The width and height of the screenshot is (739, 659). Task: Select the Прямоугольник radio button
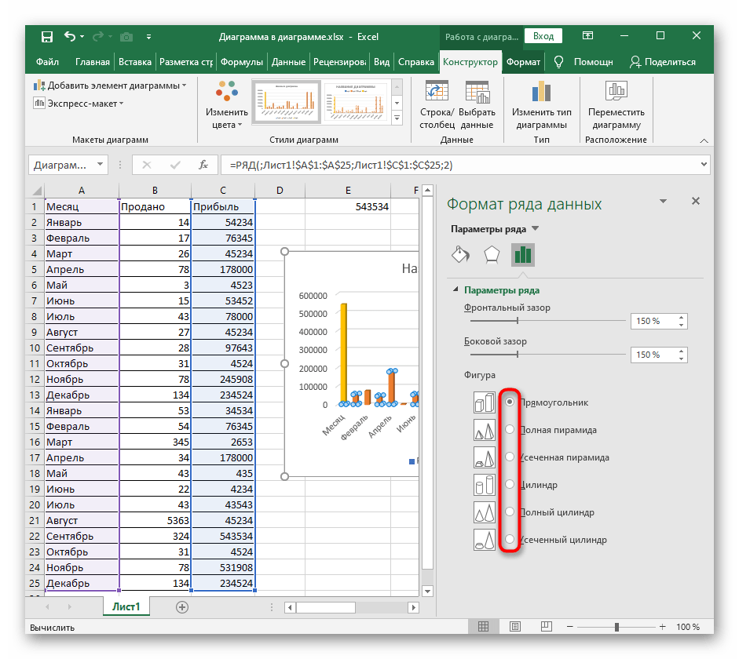tap(510, 402)
